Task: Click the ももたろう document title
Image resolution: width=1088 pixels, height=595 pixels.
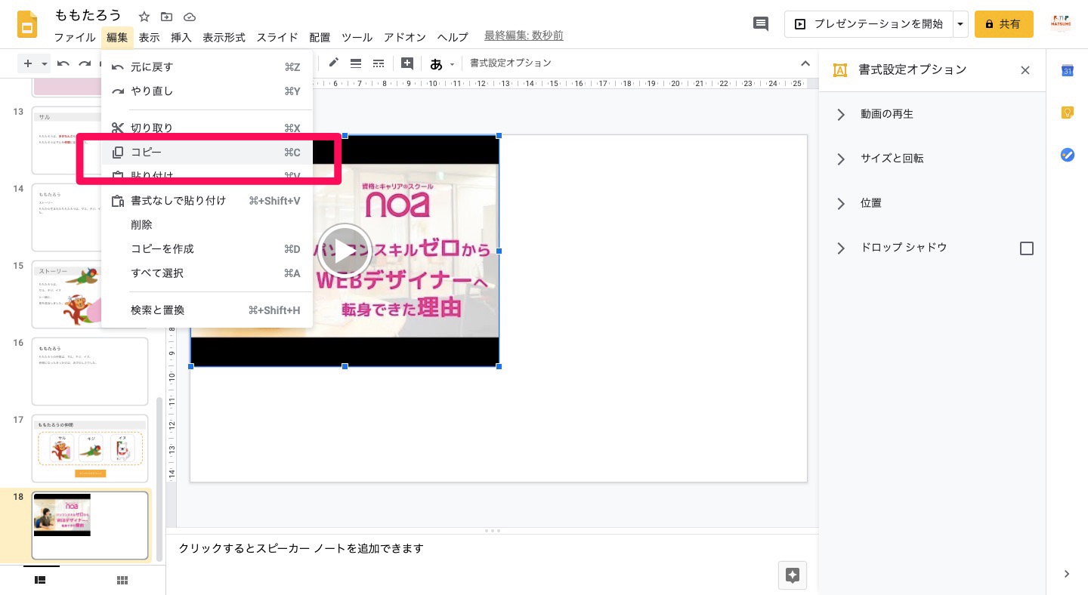Action: (x=88, y=16)
